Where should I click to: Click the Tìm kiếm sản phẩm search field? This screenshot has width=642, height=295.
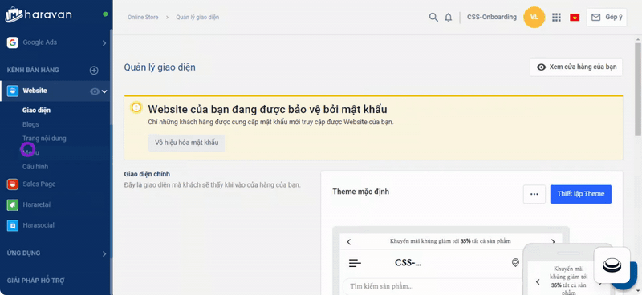coord(430,286)
